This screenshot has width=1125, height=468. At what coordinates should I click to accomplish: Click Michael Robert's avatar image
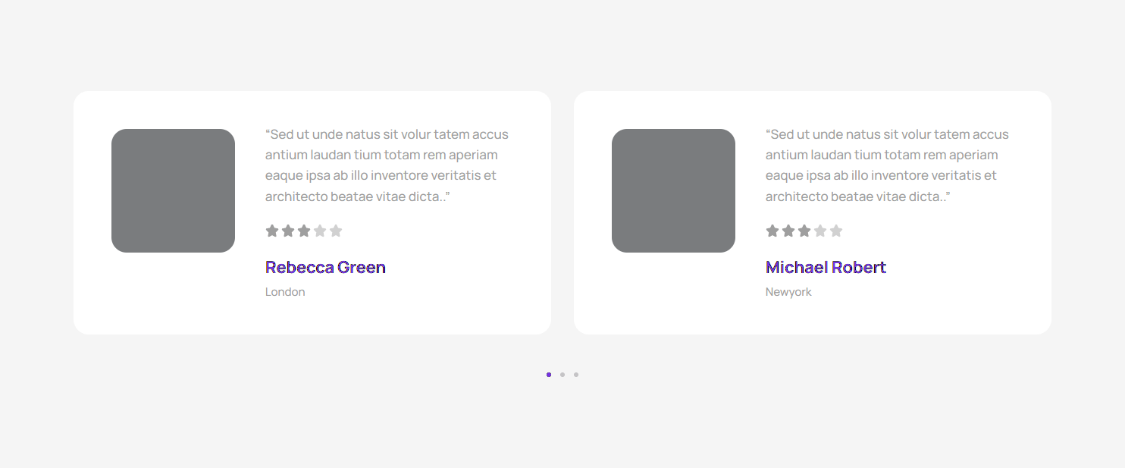coord(673,190)
